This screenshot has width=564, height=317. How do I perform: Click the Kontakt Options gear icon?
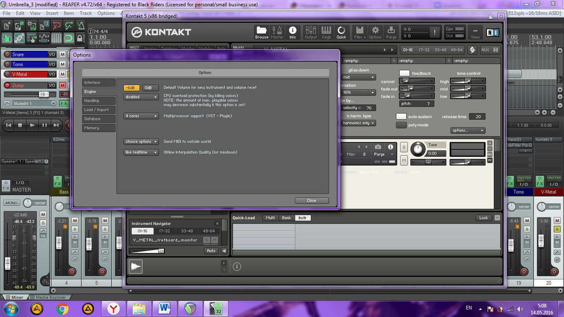click(375, 32)
